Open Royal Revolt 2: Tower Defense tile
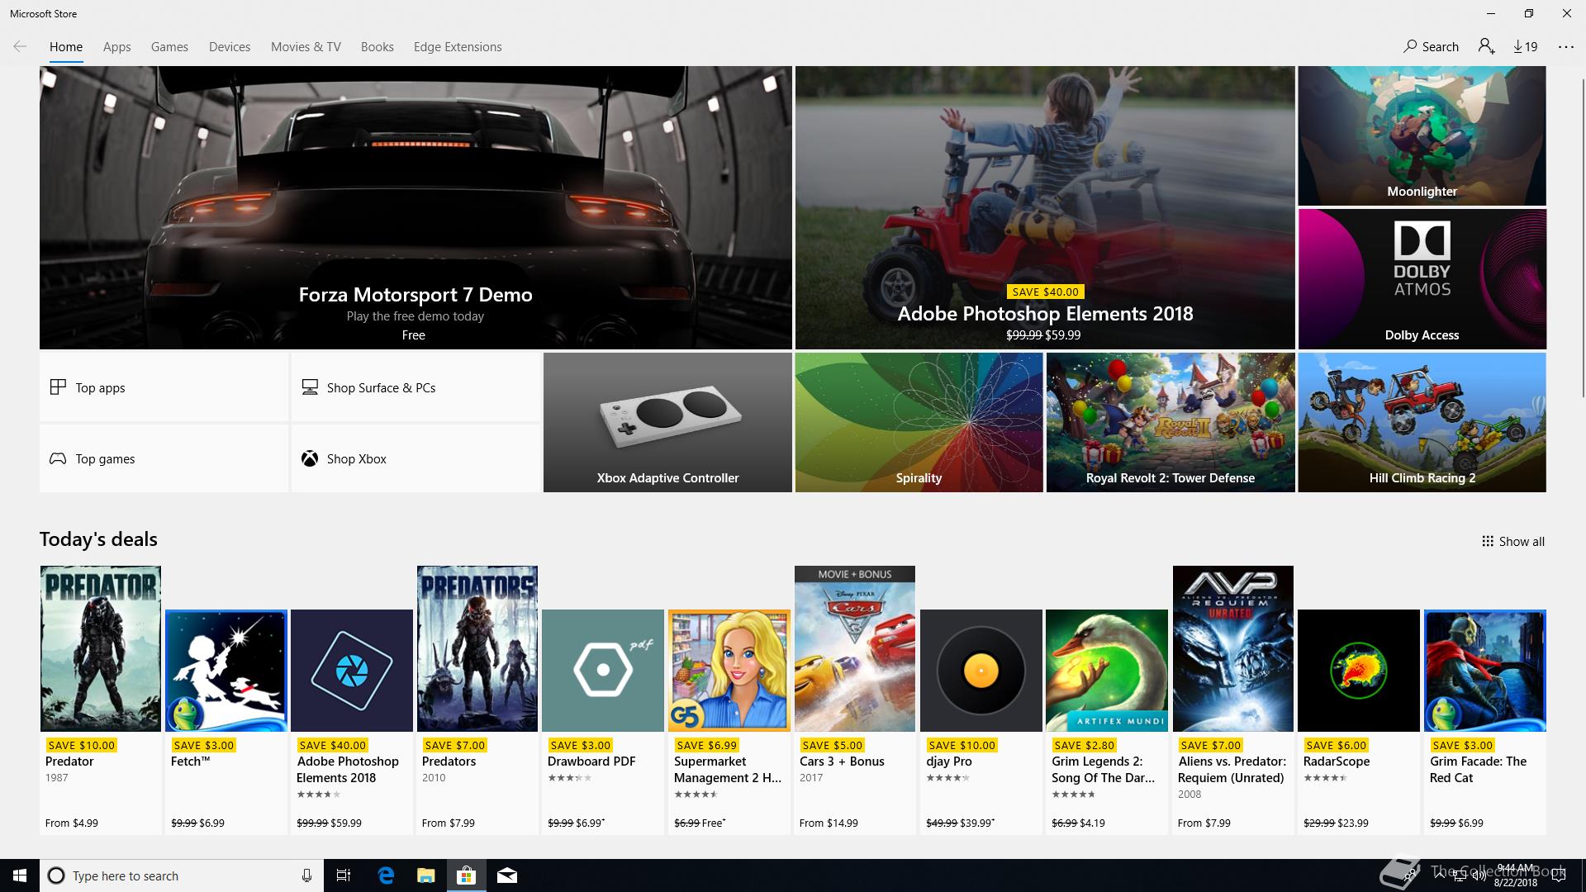 (x=1171, y=423)
